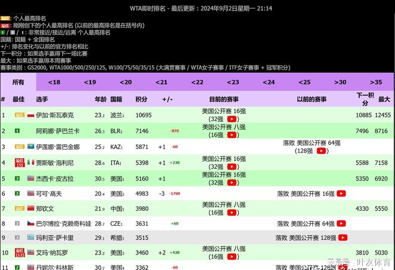Open video icon in 玛利亚·萨卡里 row
The height and width of the screenshot is (270, 395).
[x=343, y=238]
